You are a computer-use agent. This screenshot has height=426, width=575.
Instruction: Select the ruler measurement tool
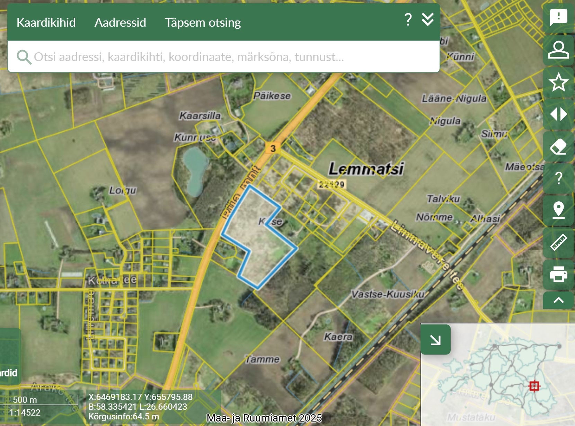tap(558, 242)
